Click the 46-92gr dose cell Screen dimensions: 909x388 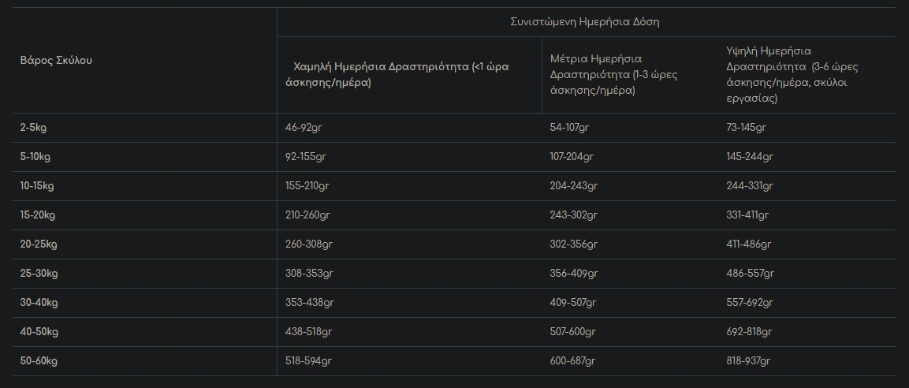pyautogui.click(x=304, y=128)
